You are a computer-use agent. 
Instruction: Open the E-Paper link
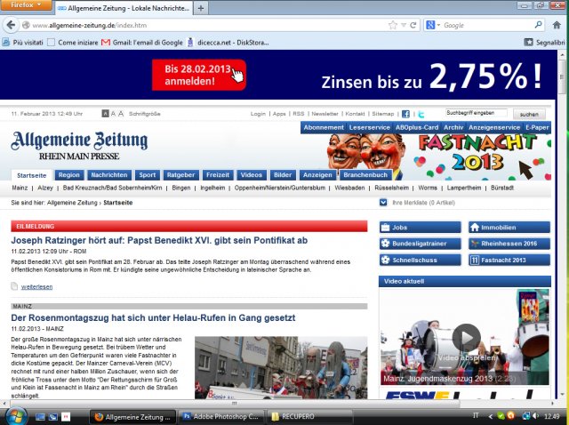537,127
